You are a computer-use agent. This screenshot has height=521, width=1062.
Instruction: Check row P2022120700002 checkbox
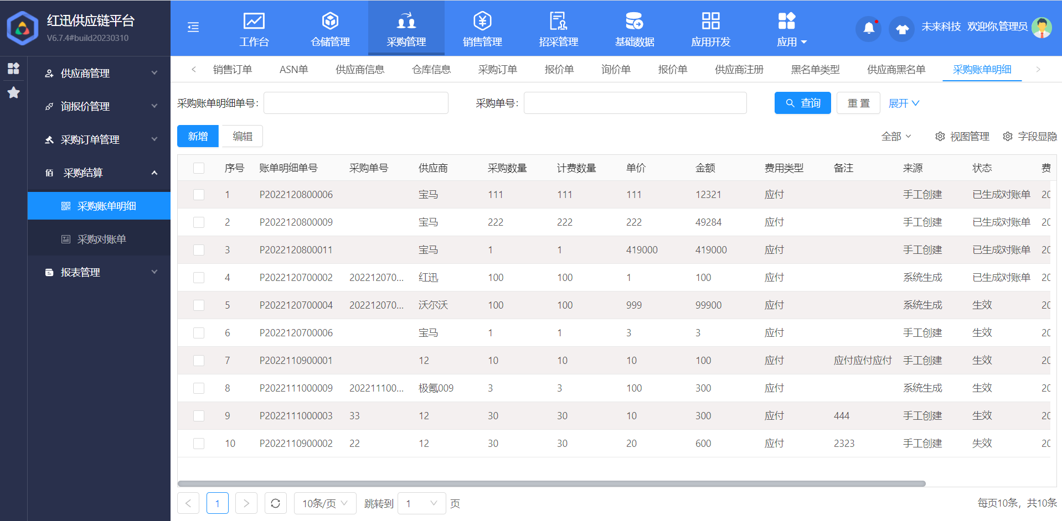[x=199, y=278]
